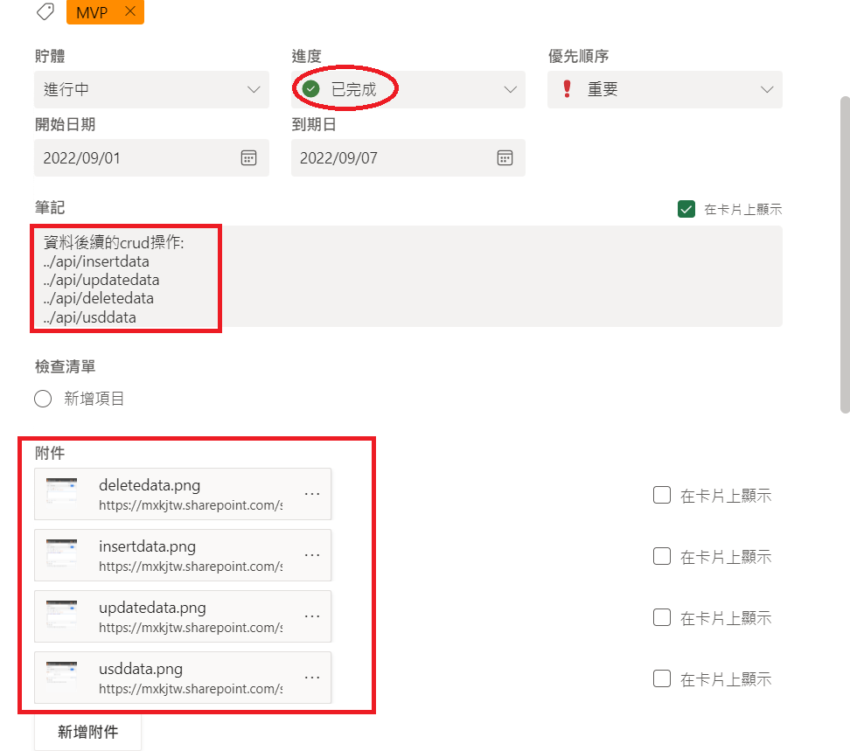Expand the 貯體 bucket dropdown
This screenshot has width=850, height=751.
coord(151,89)
